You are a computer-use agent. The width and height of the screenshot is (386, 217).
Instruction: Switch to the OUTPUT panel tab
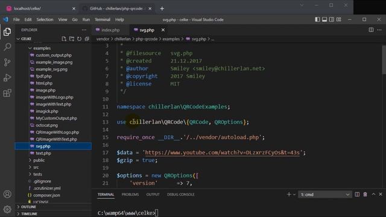(153, 194)
